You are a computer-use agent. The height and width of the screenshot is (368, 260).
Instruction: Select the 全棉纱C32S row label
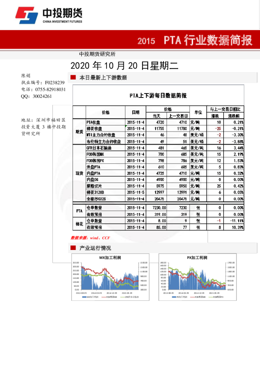96,199
